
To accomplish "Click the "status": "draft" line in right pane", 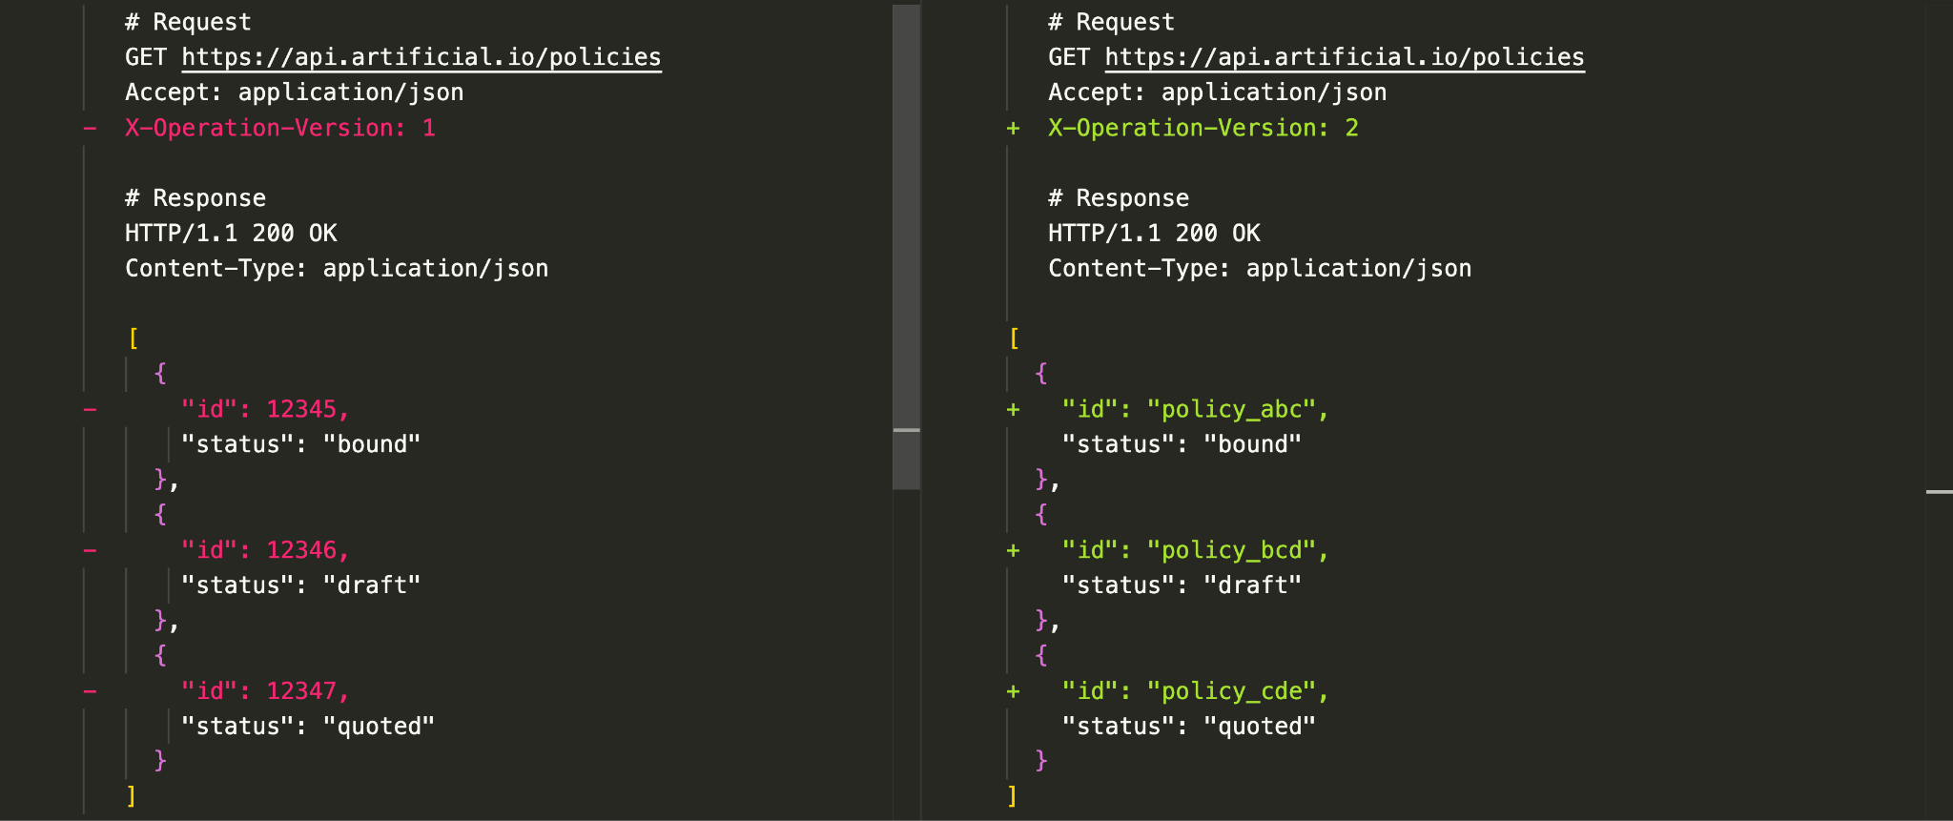I will [x=1182, y=585].
